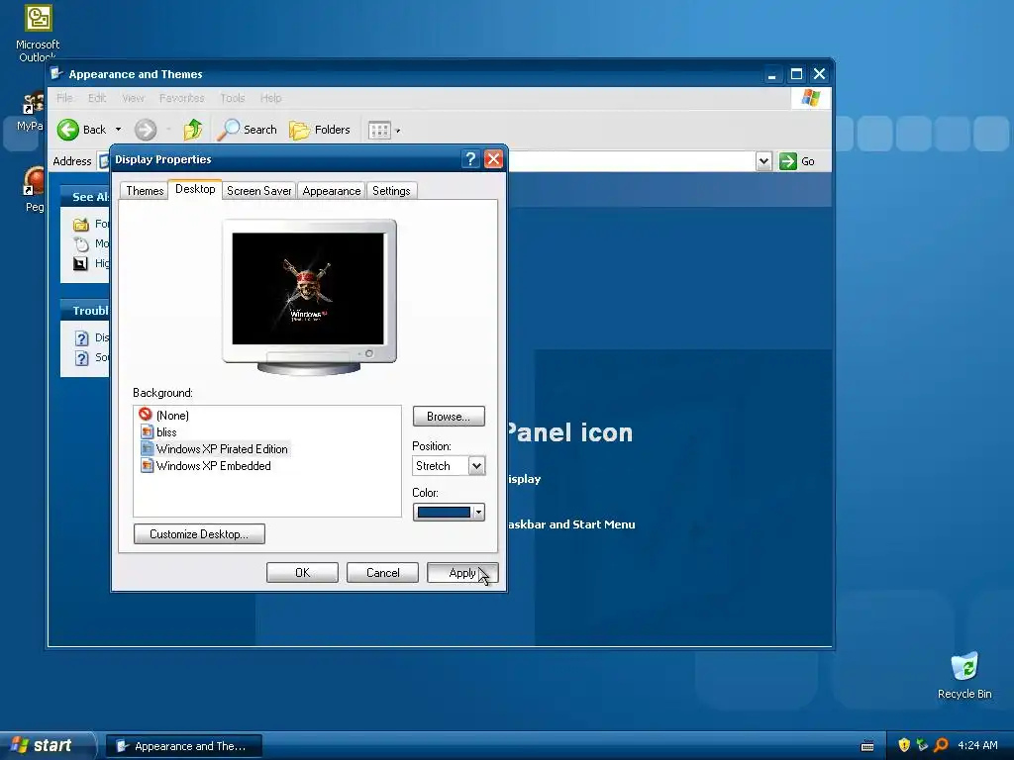Image resolution: width=1014 pixels, height=760 pixels.
Task: Click the Back arrow in Explorer toolbar
Action: coord(68,130)
